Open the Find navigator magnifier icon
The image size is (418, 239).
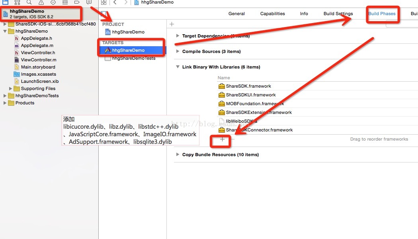click(x=29, y=2)
